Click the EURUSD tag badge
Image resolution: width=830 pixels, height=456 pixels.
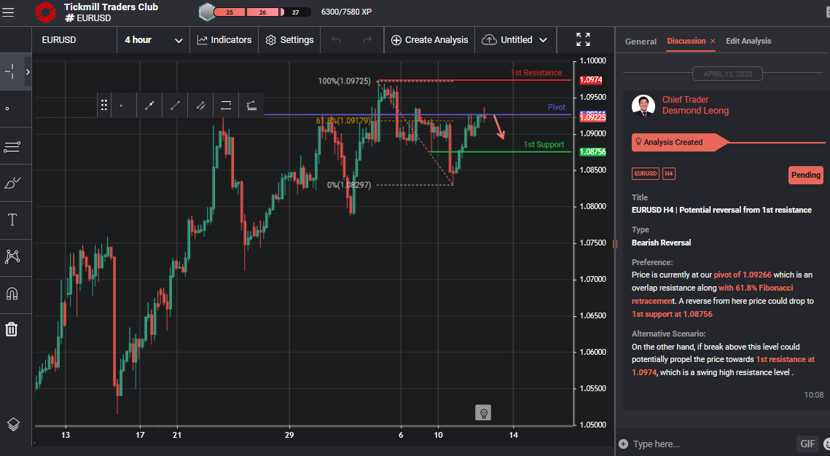(645, 173)
